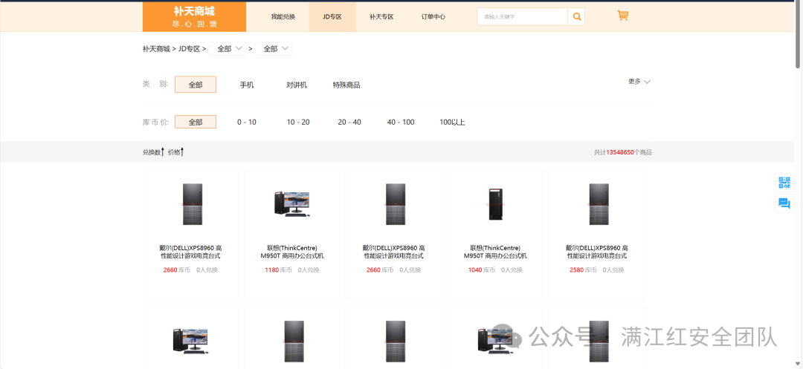This screenshot has width=803, height=369.
Task: Open the chat bubble support icon
Action: click(784, 203)
